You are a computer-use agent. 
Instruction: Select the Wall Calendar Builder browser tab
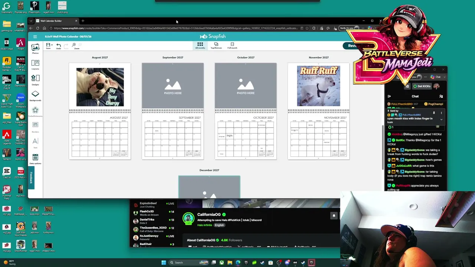pyautogui.click(x=57, y=21)
